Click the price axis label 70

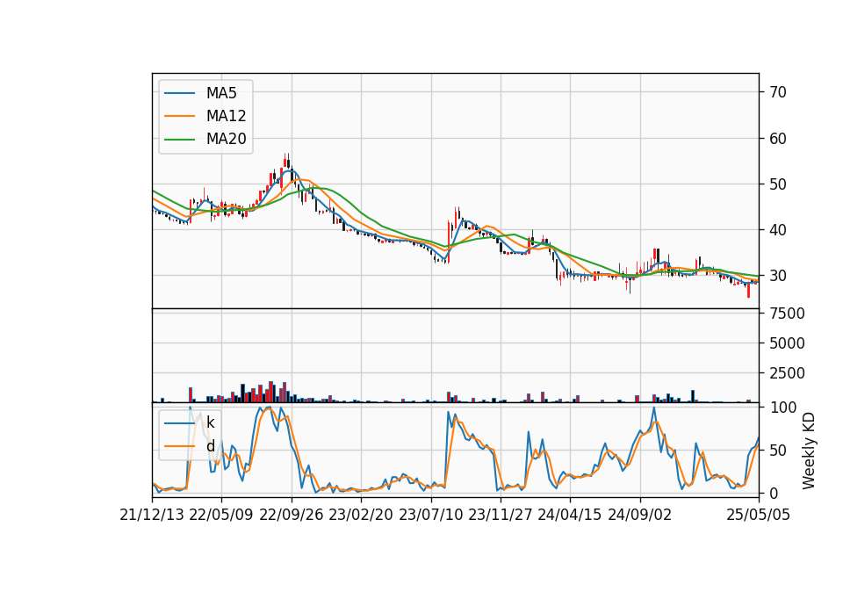778,92
